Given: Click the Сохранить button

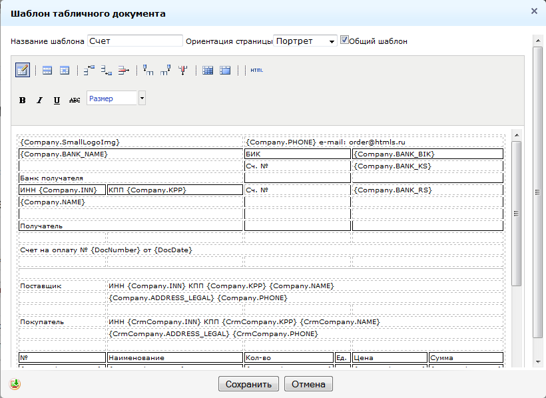Looking at the screenshot, I should (248, 384).
